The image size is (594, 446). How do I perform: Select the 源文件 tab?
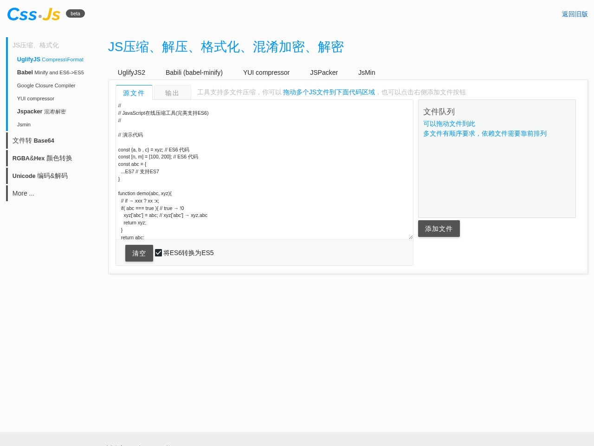tap(134, 93)
